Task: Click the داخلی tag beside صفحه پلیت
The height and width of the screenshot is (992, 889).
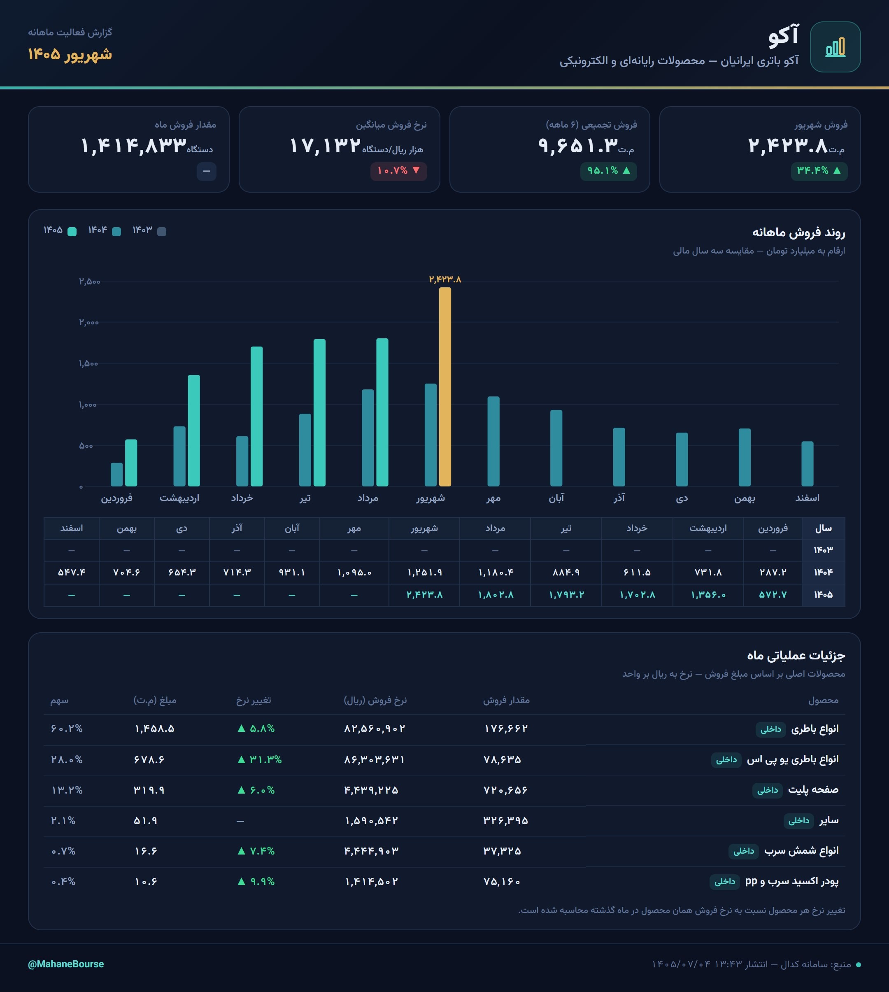Action: point(767,790)
